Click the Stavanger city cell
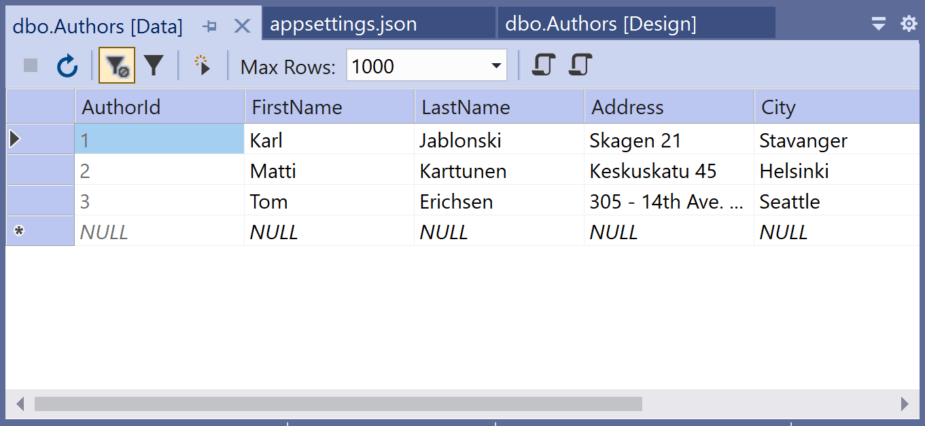This screenshot has width=925, height=426. (837, 139)
